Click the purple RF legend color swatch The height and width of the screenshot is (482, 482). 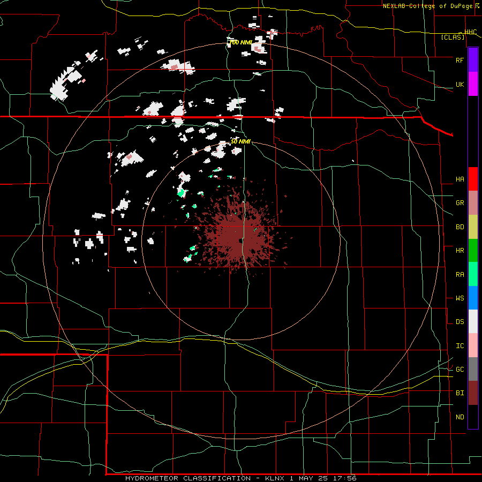tap(473, 60)
